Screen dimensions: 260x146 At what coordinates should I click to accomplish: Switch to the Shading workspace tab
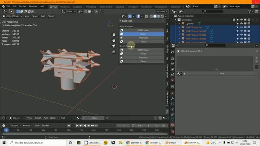point(120,7)
